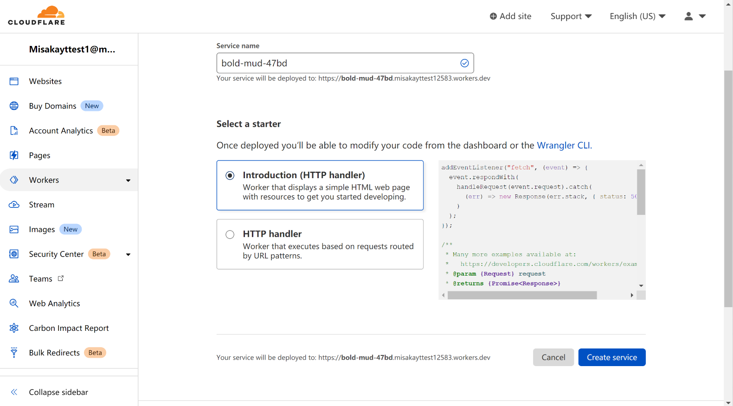Image resolution: width=733 pixels, height=406 pixels.
Task: Expand the Security Center submenu arrow
Action: (x=129, y=254)
